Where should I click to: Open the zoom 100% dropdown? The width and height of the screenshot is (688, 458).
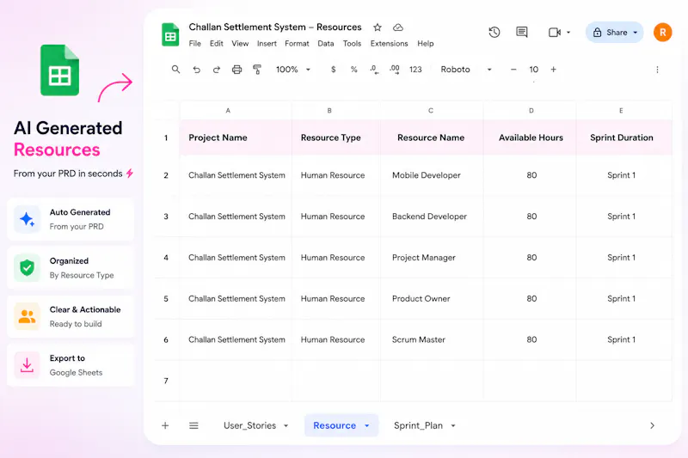coord(292,70)
